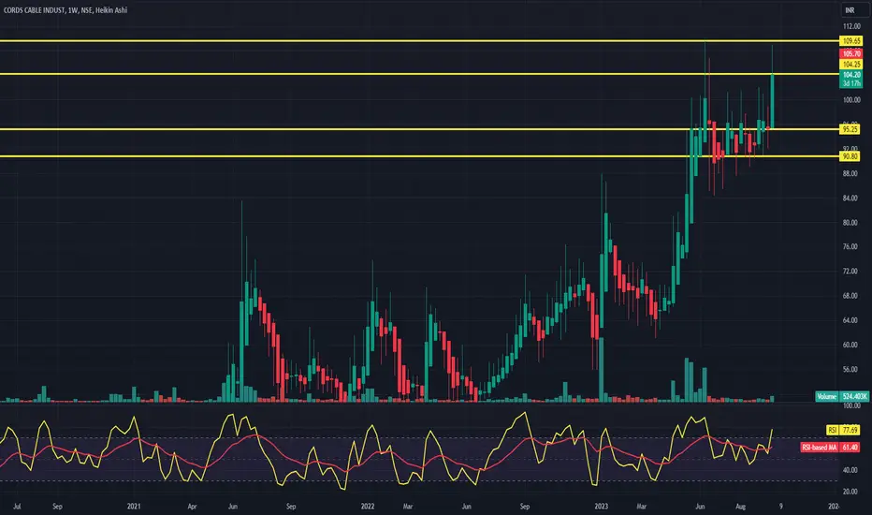Select the 109.65 yellow price label
Screen dimensions: 872x515
click(850, 40)
